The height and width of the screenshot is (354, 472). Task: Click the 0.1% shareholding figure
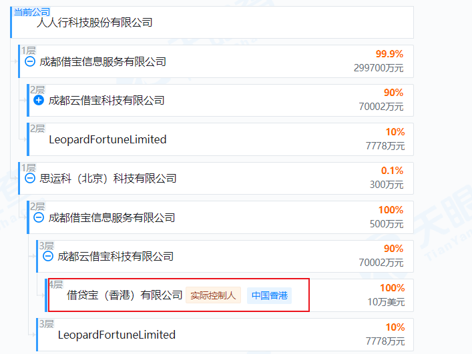click(x=392, y=171)
